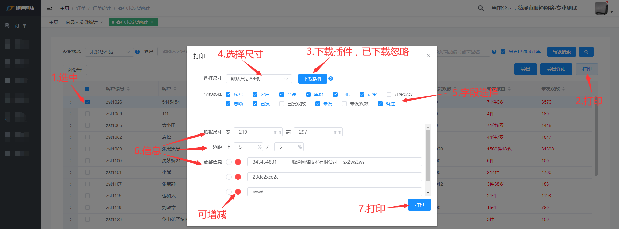Click the help icon beside 下载插件
This screenshot has width=619, height=229.
331,79
